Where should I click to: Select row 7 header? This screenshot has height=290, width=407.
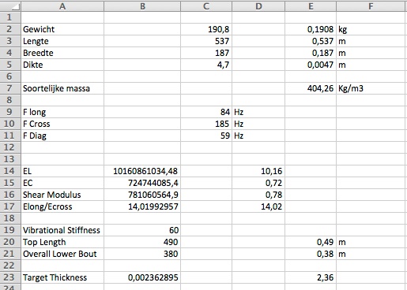(x=10, y=88)
